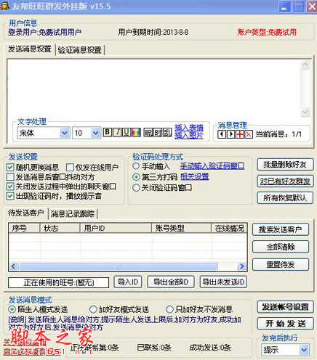The image size is (317, 360).
Task: Click the 账号类型 column header
Action: [x=182, y=229]
